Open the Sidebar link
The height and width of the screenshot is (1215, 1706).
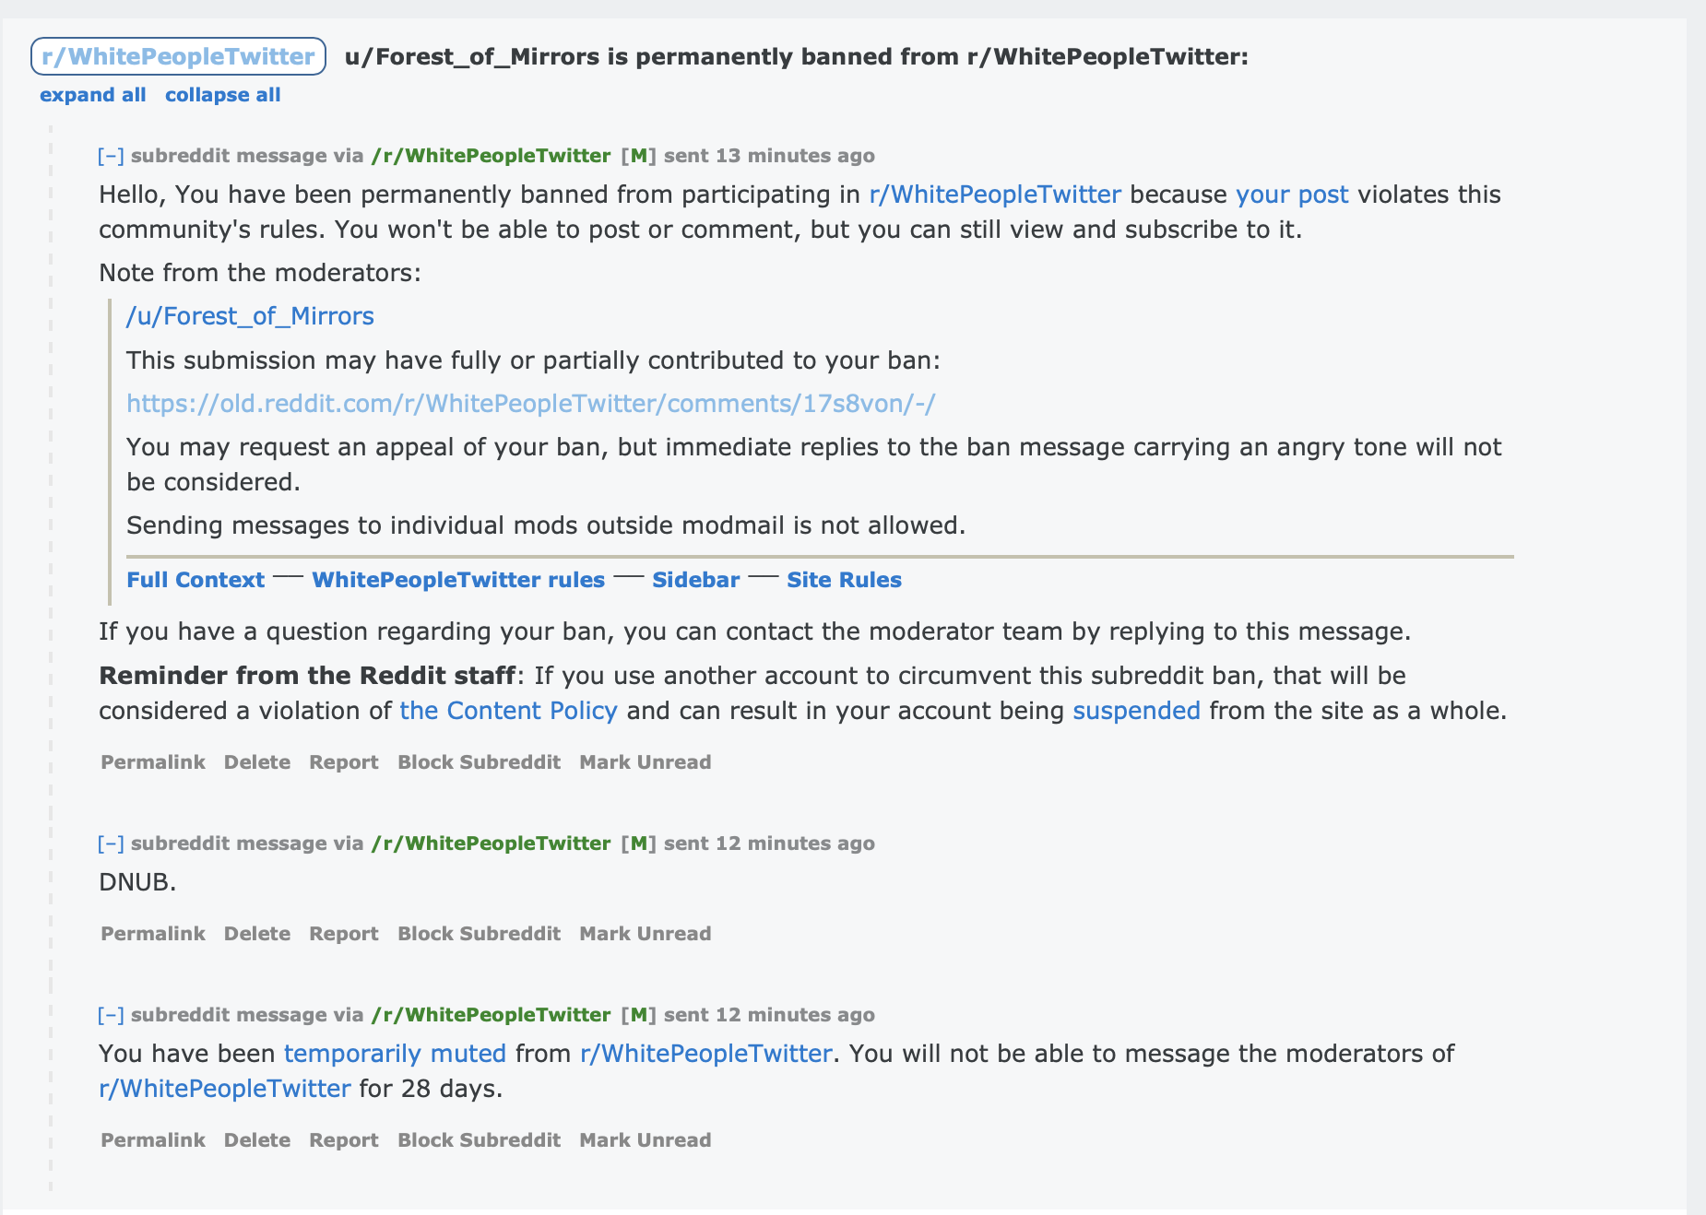click(x=695, y=580)
